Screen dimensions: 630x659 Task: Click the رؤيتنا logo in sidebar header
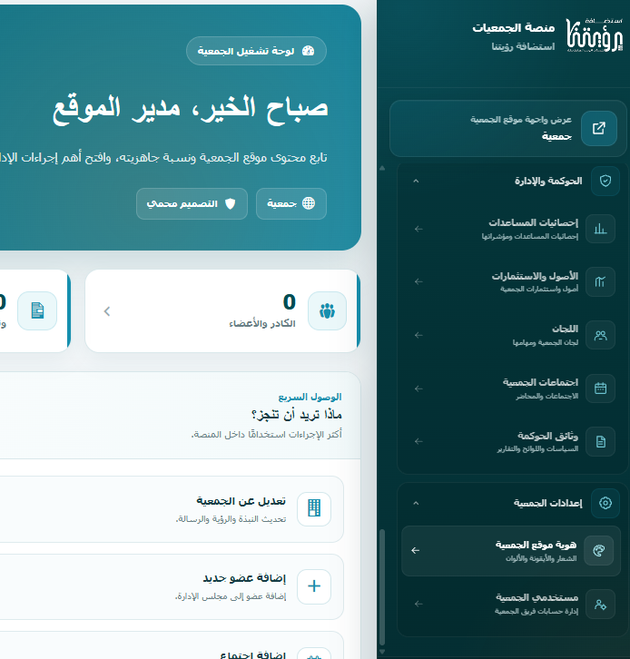point(595,35)
